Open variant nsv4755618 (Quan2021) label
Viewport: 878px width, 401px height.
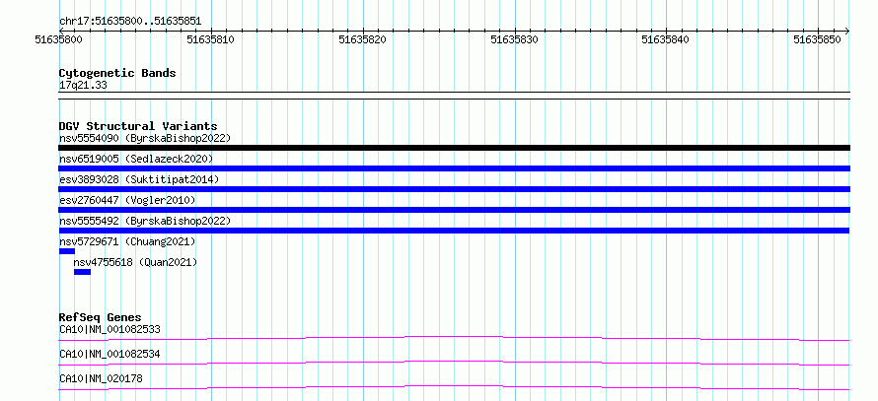tap(135, 262)
